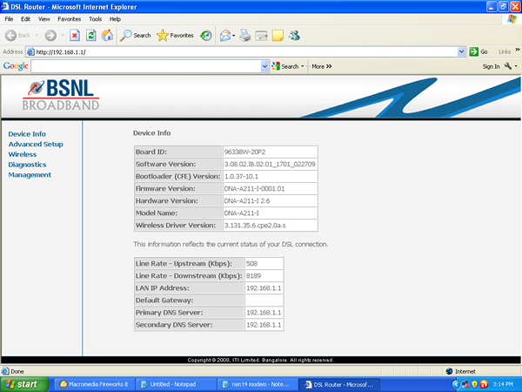The height and width of the screenshot is (392, 522).
Task: Click Sign In on Google toolbar
Action: tap(491, 66)
